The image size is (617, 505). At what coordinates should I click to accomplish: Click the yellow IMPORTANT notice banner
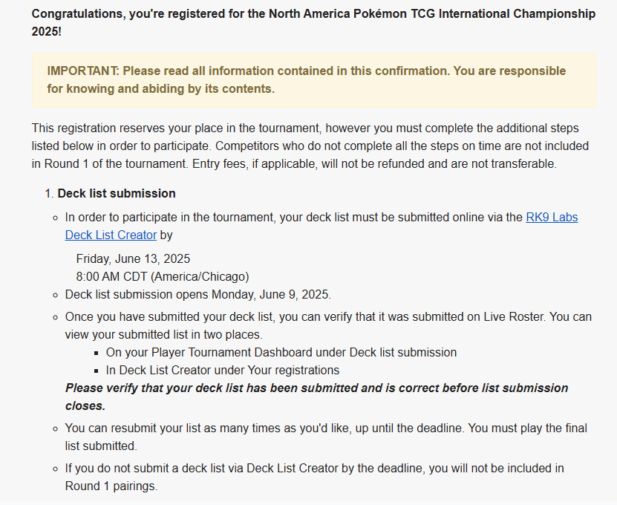[313, 80]
